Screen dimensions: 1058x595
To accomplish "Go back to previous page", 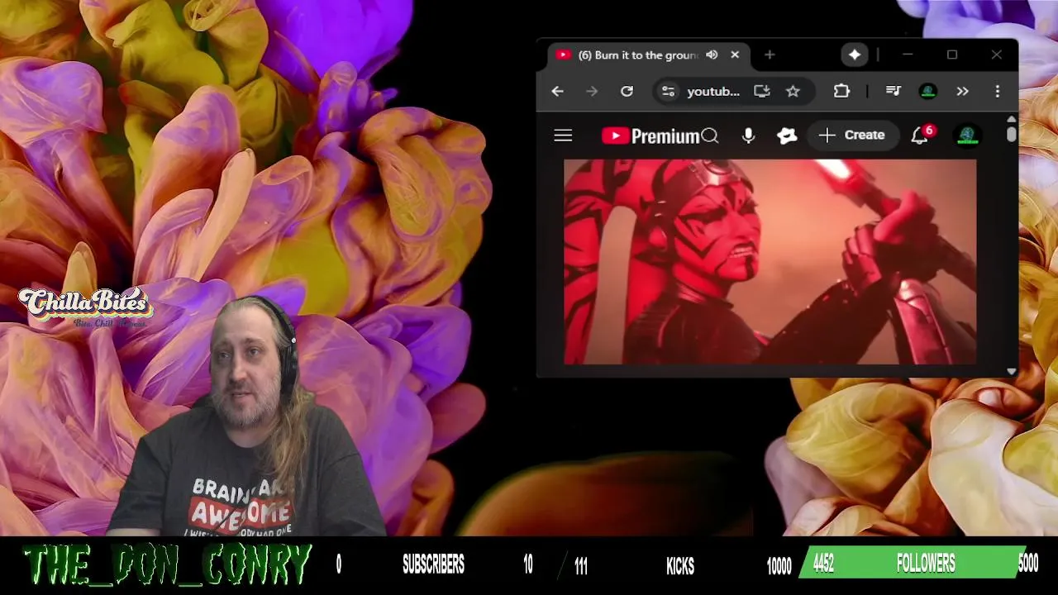I will click(x=557, y=92).
